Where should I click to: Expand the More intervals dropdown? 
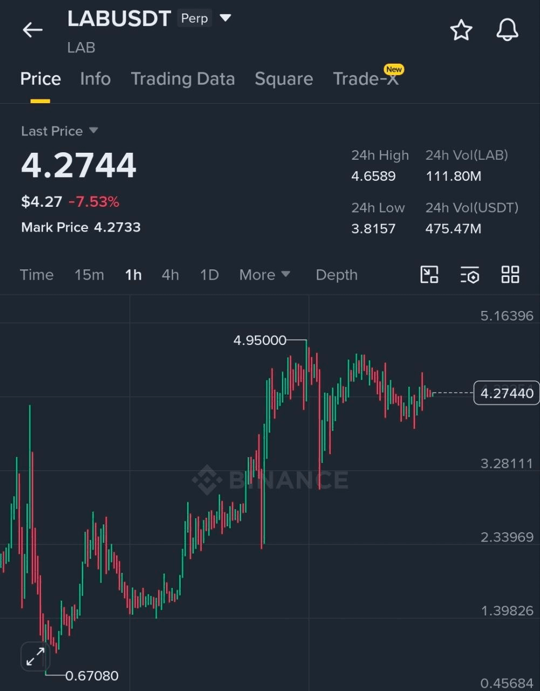click(x=265, y=275)
